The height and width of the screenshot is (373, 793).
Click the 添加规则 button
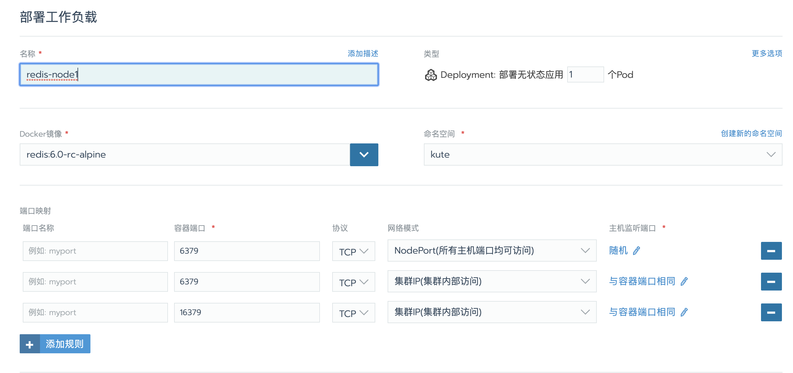coord(64,343)
